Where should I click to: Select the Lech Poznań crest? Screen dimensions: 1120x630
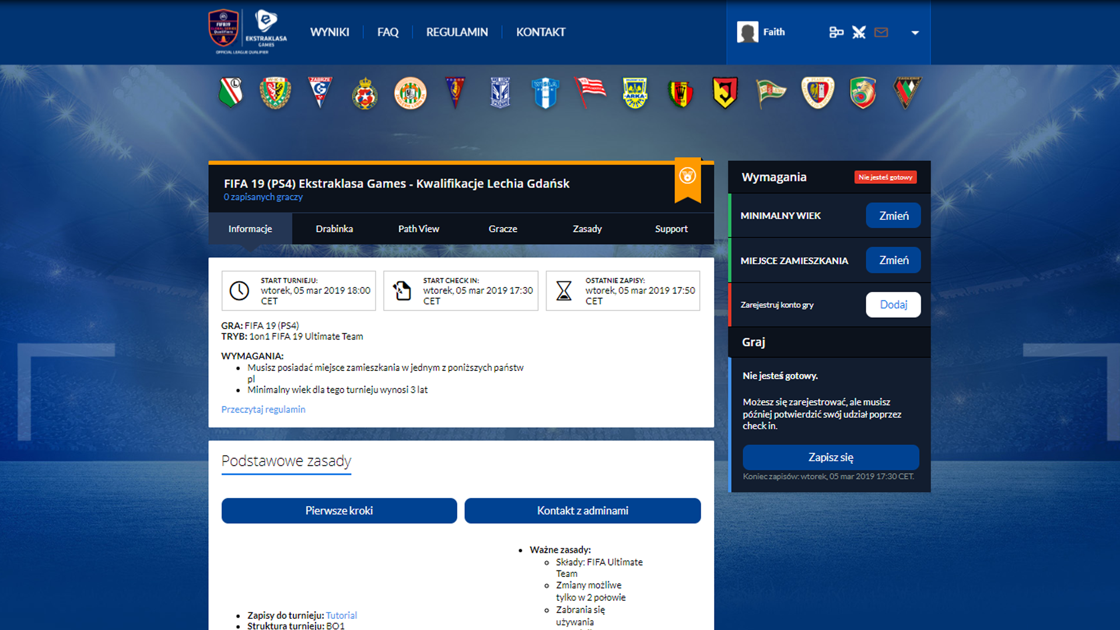(500, 93)
